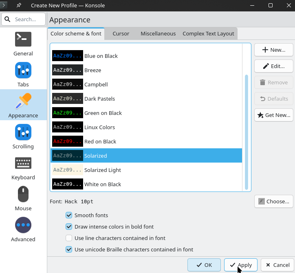Select the Green on Black color scheme

(x=146, y=113)
